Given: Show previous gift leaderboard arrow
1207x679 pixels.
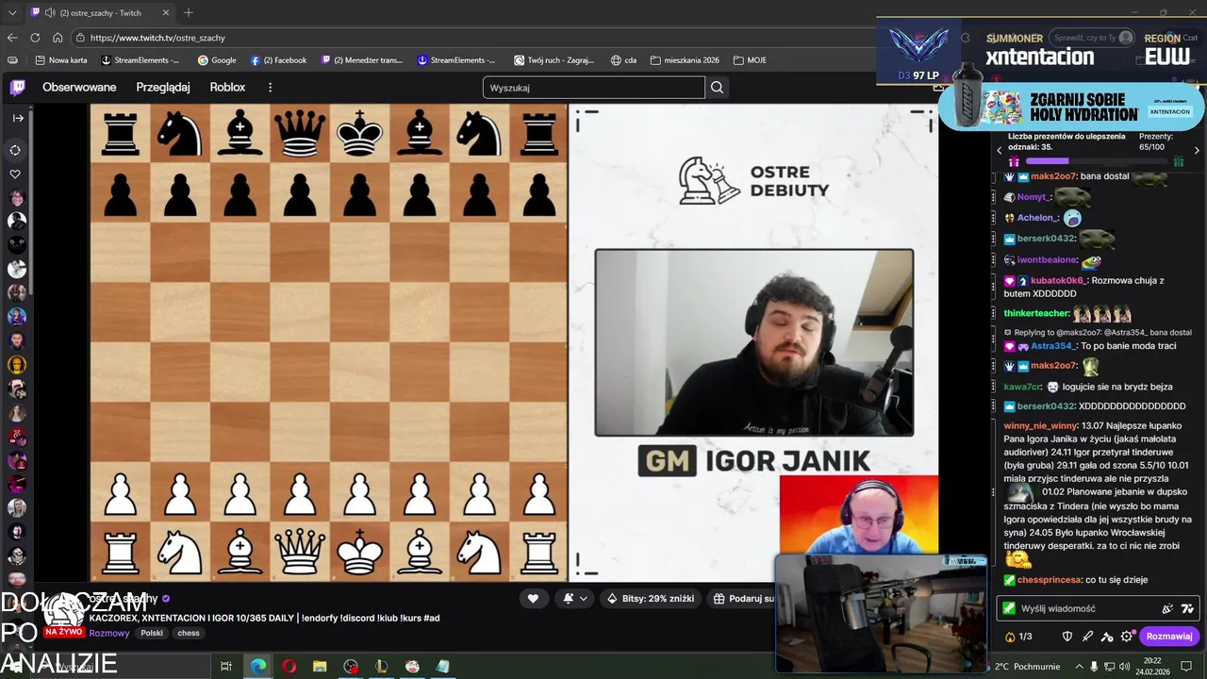Looking at the screenshot, I should click(1000, 150).
